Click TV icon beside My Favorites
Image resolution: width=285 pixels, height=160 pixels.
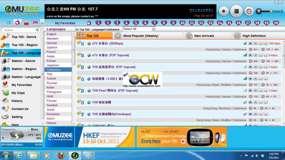[89, 23]
